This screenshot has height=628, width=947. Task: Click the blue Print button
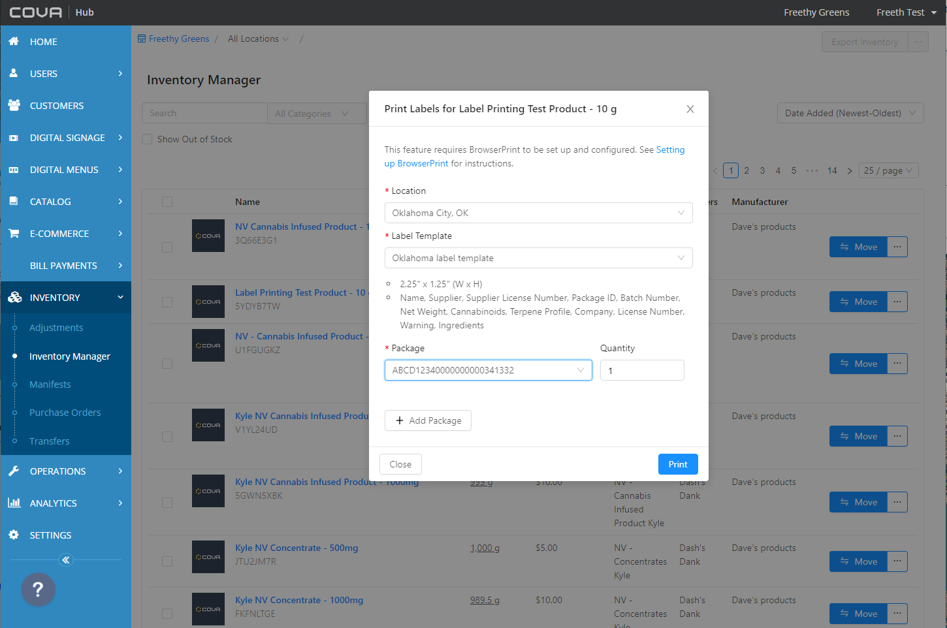(x=677, y=464)
